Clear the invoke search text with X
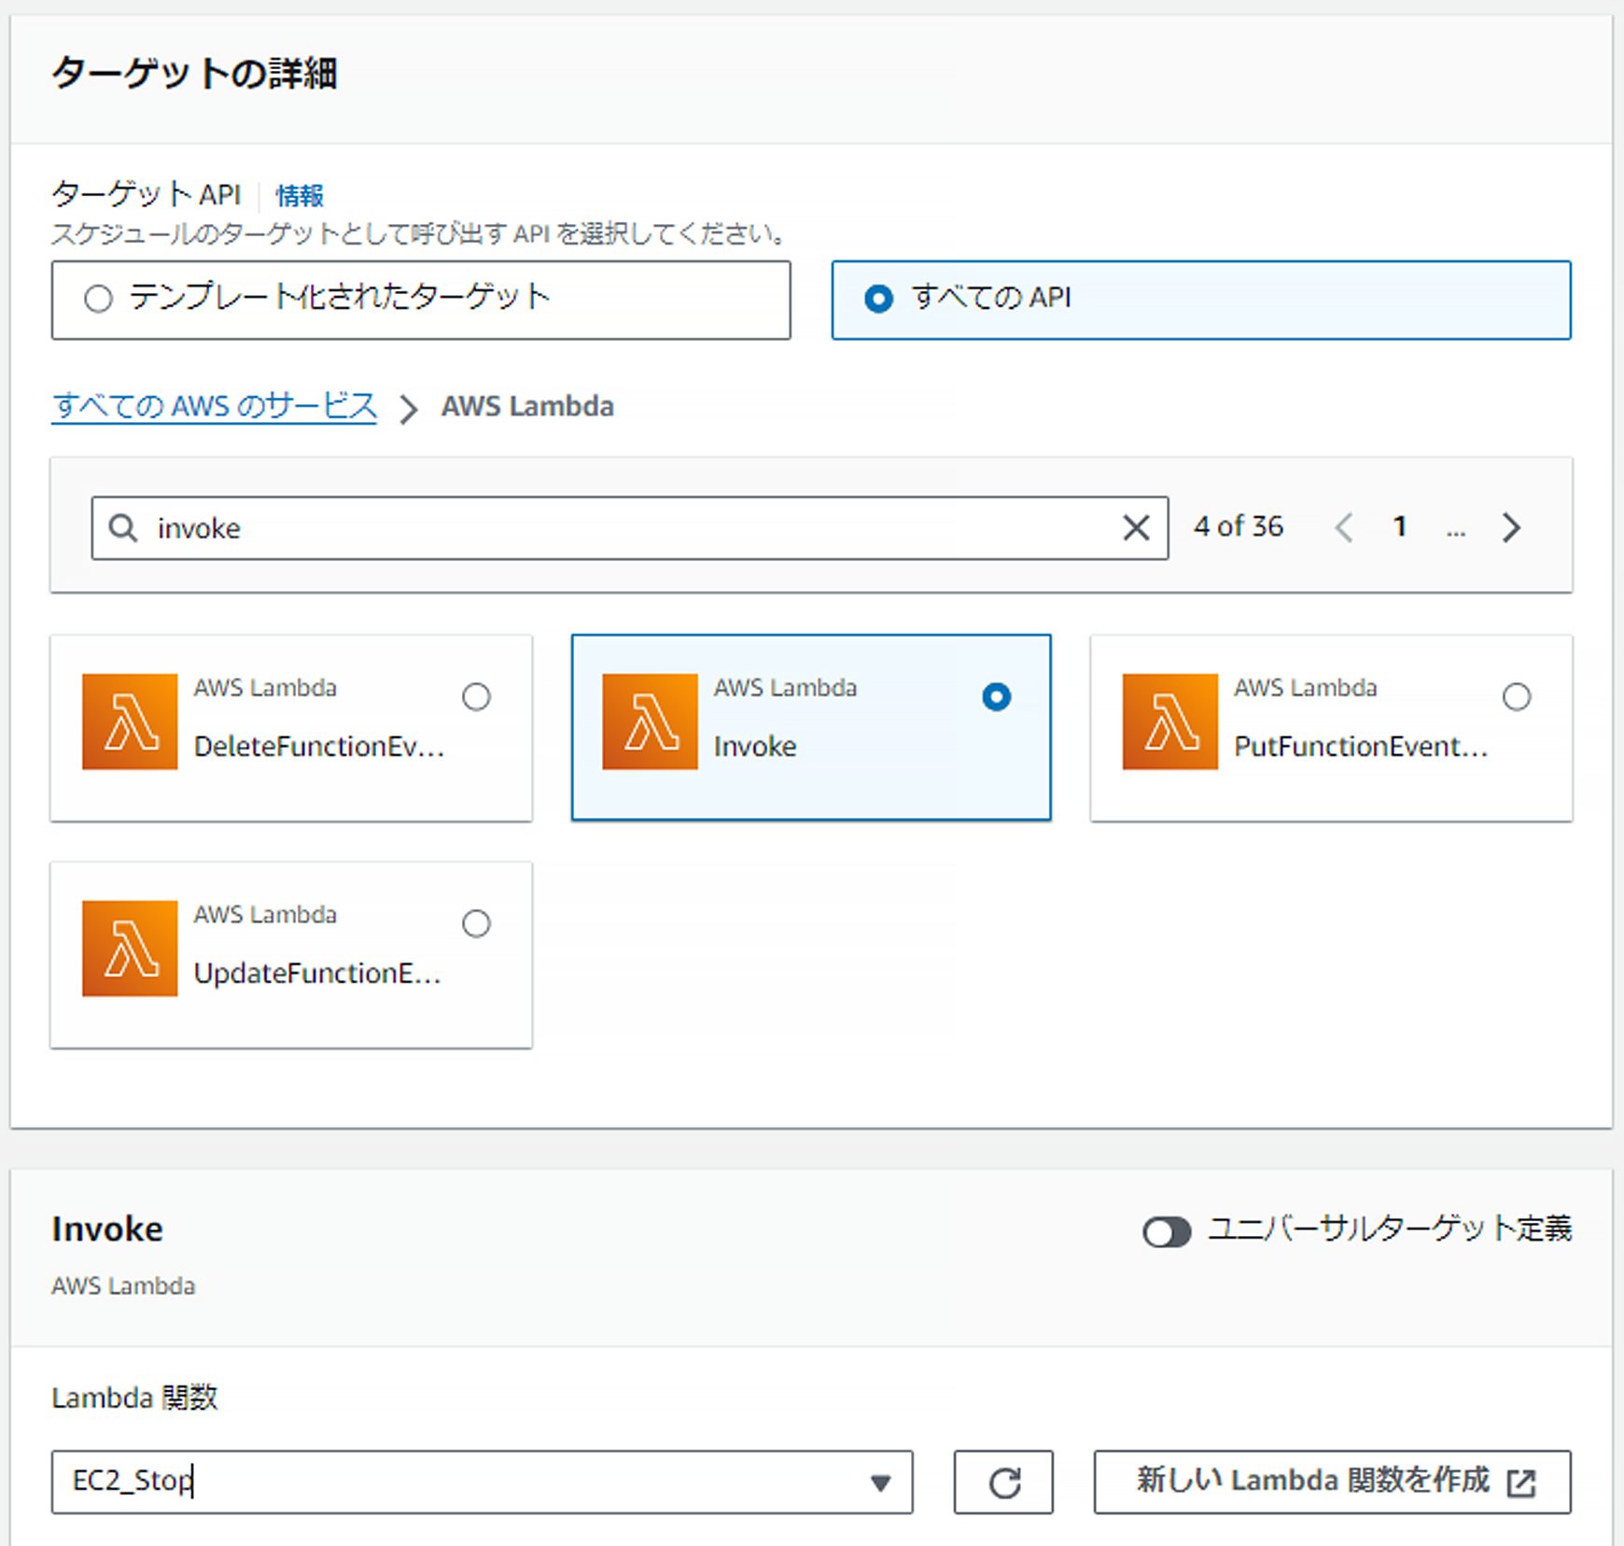 [1136, 527]
